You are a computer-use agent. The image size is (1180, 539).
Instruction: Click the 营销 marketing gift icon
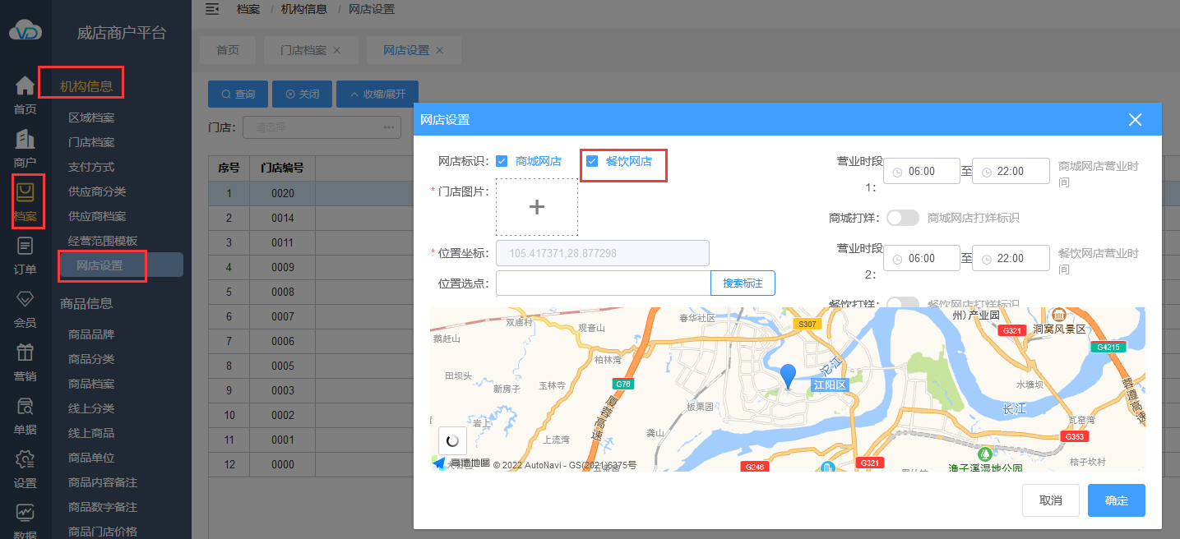click(x=25, y=353)
